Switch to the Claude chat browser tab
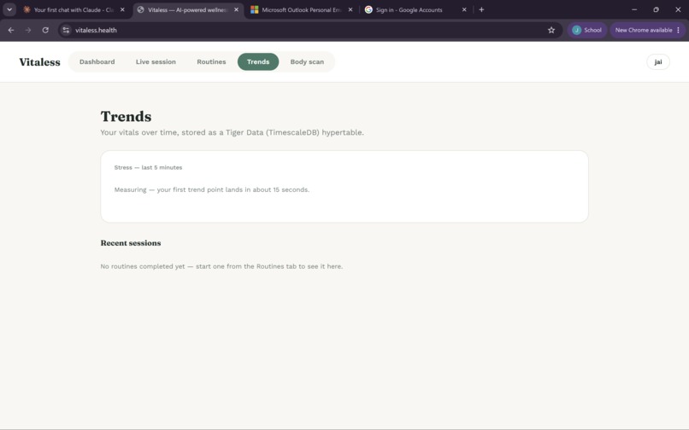 [74, 9]
